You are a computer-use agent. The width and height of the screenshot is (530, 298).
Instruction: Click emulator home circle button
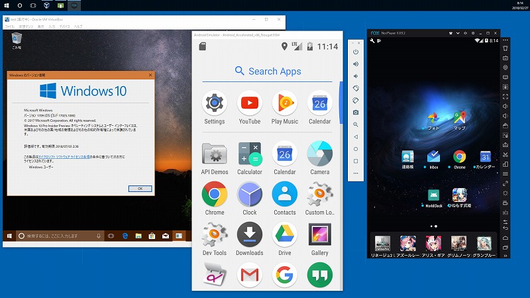click(x=356, y=149)
